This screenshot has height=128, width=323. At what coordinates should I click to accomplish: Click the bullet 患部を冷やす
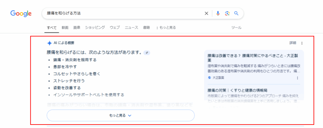click(x=65, y=67)
